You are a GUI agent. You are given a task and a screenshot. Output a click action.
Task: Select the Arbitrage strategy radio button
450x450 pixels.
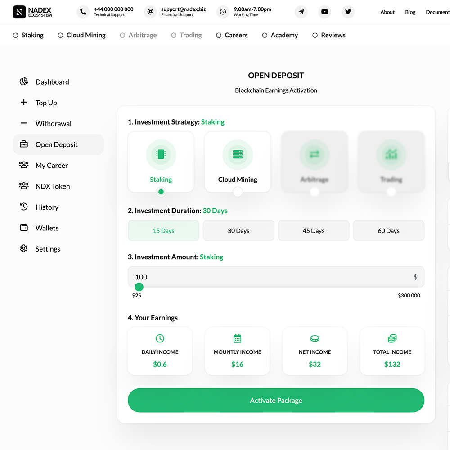pos(315,192)
